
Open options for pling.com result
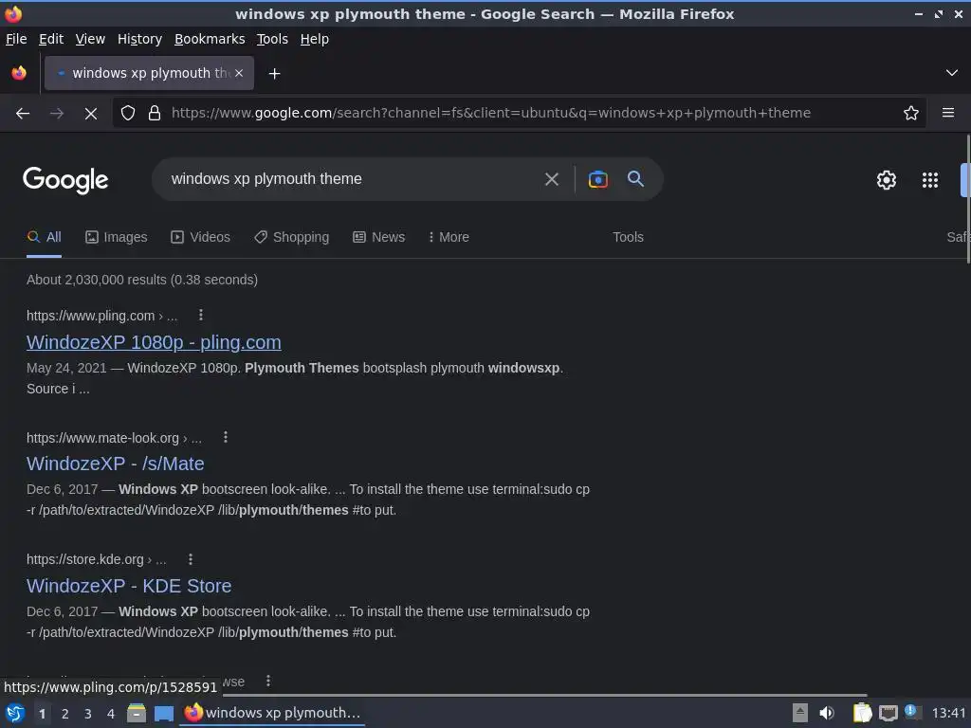click(x=201, y=315)
